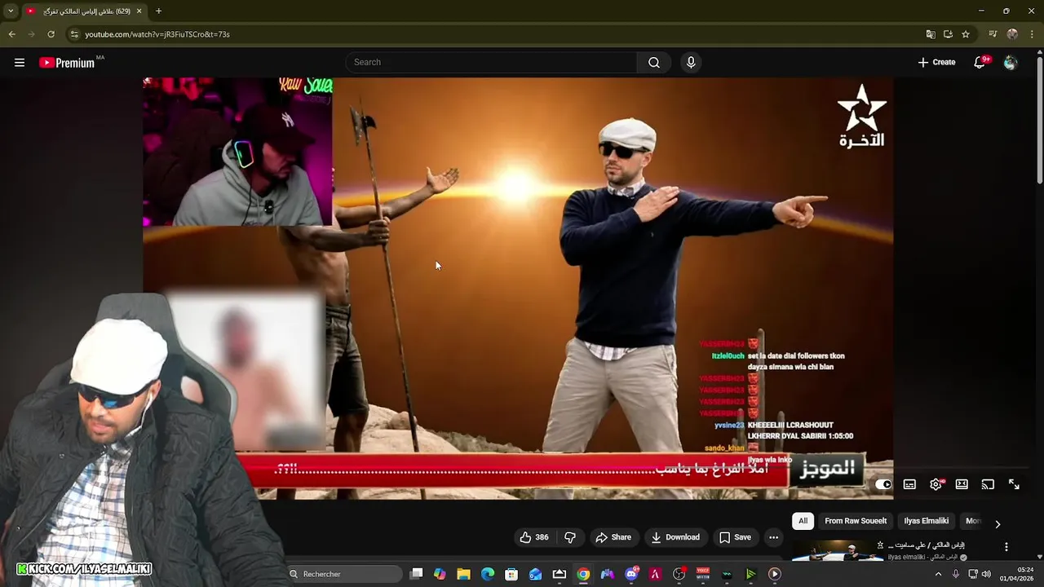1044x587 pixels.
Task: Open player settings gear
Action: [x=936, y=484]
